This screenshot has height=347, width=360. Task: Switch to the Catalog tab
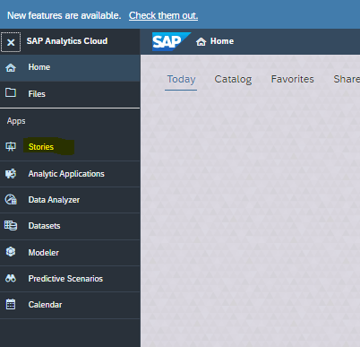(233, 79)
